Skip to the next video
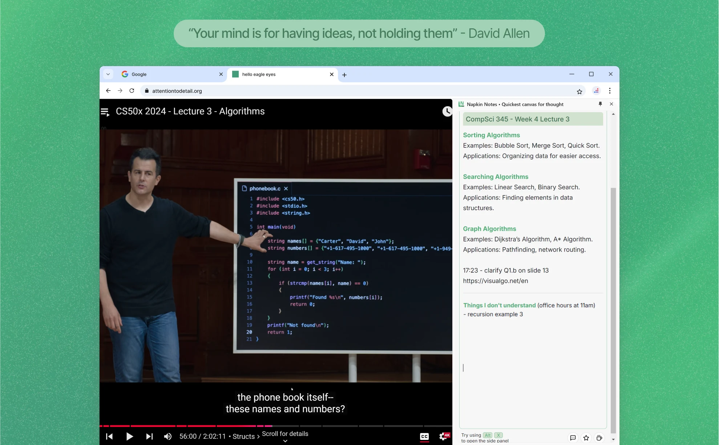This screenshot has width=719, height=445. [149, 436]
